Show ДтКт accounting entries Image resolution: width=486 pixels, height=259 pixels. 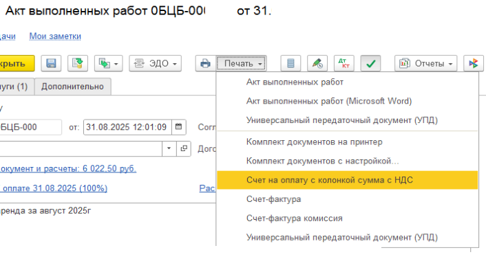coord(344,63)
